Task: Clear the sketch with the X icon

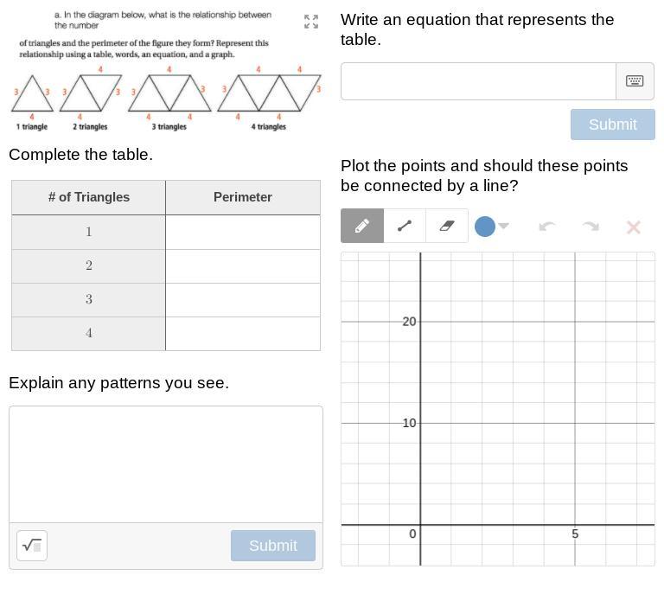Action: 633,227
